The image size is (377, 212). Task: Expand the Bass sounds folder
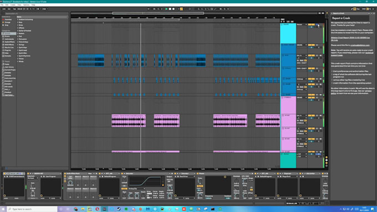(x=18, y=22)
